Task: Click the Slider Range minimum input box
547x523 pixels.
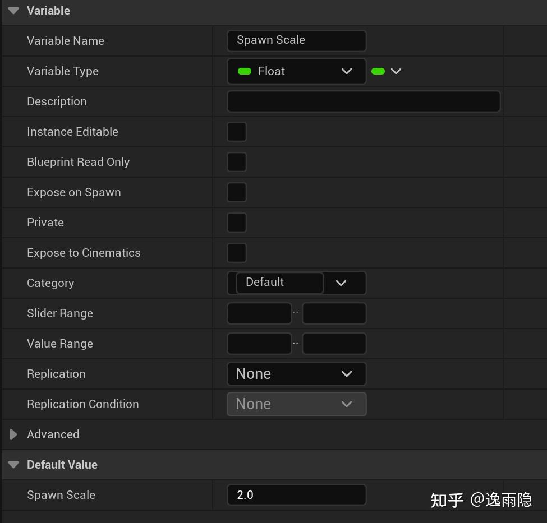Action: point(259,313)
